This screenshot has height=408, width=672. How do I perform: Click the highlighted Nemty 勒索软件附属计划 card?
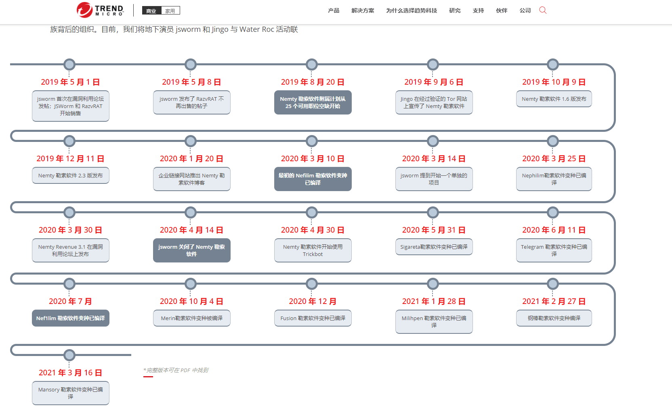point(313,102)
